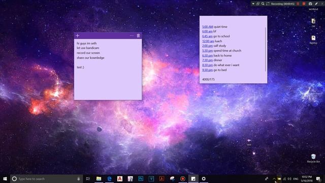Open the 8:30 pm link in schedule note

(x=208, y=65)
